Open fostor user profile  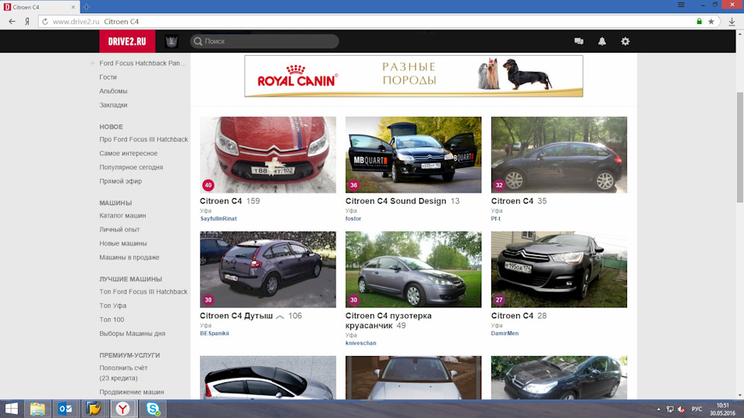point(353,218)
